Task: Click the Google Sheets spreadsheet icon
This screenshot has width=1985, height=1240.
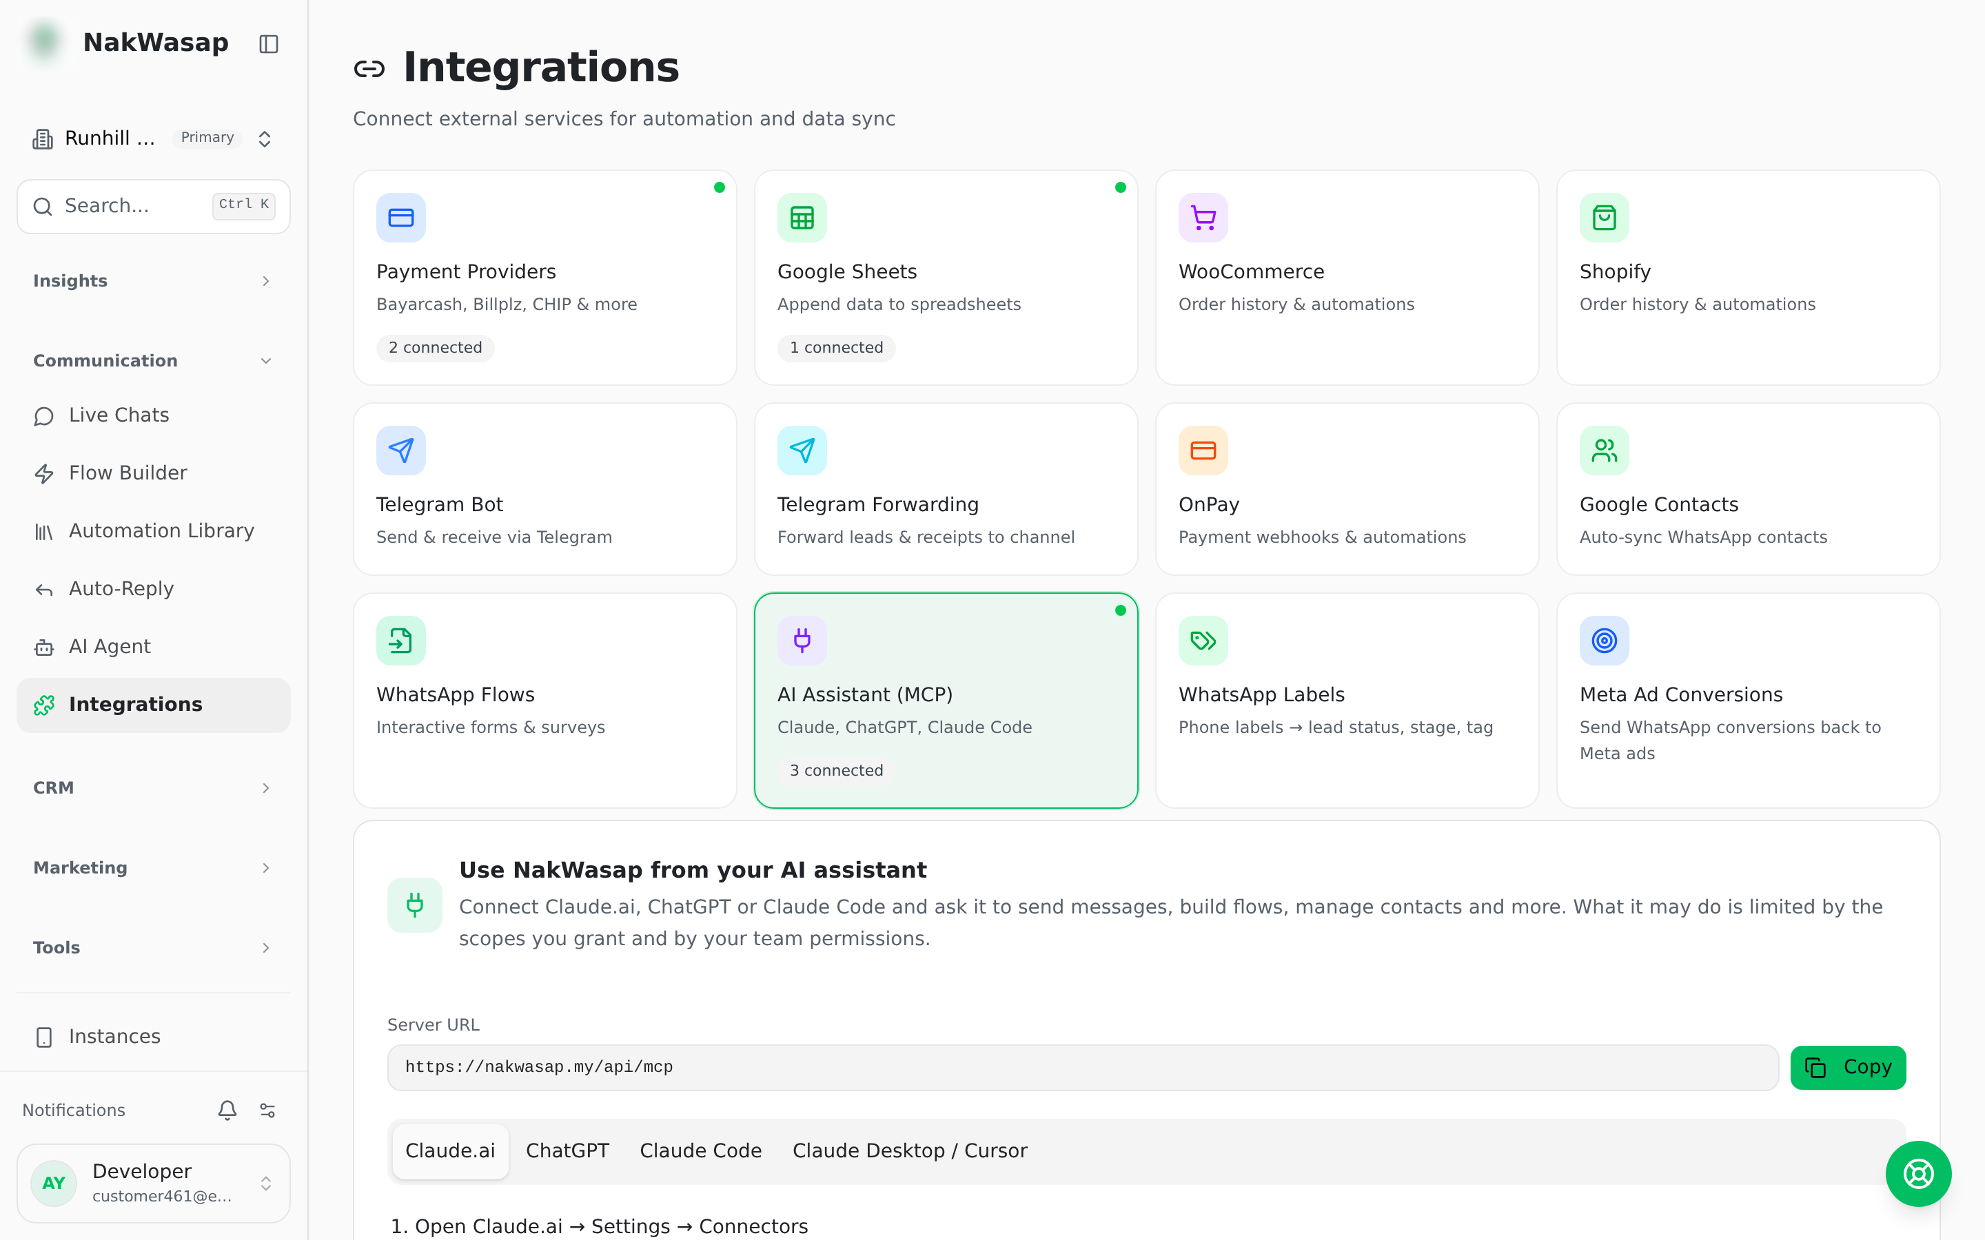Action: [x=802, y=217]
